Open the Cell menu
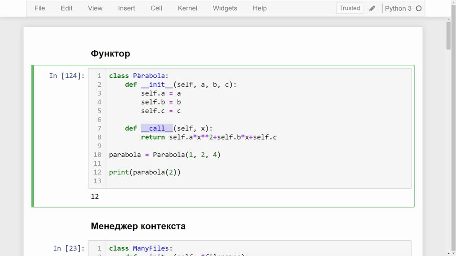The width and height of the screenshot is (456, 256). tap(156, 8)
